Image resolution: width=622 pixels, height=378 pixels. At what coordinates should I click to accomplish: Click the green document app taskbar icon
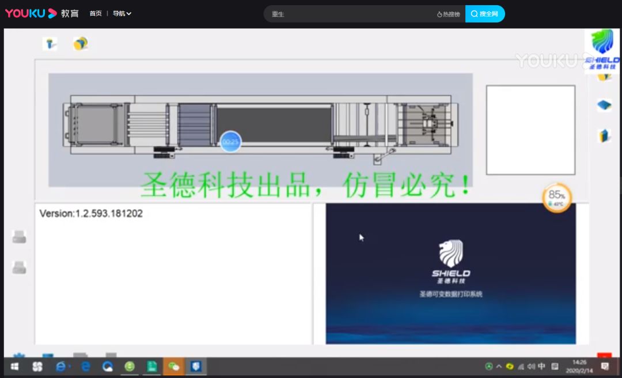tap(152, 366)
